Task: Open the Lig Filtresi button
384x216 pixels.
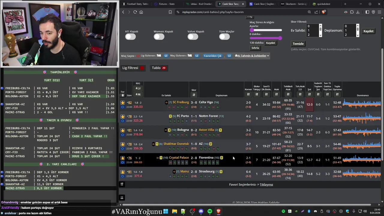Action: (x=133, y=68)
